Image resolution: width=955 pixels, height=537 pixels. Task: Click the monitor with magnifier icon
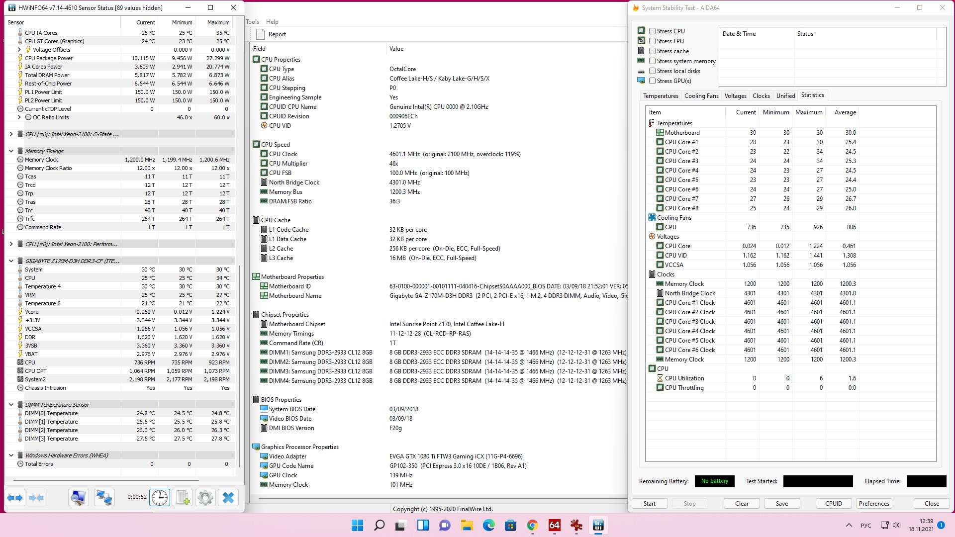[79, 498]
